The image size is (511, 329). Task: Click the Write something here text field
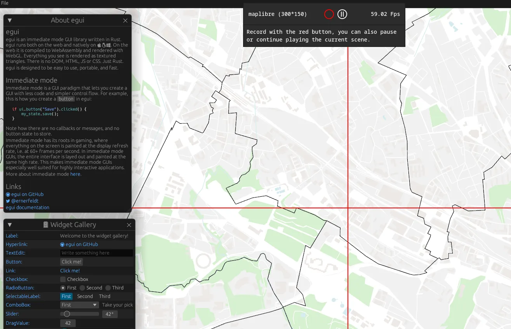pos(96,253)
